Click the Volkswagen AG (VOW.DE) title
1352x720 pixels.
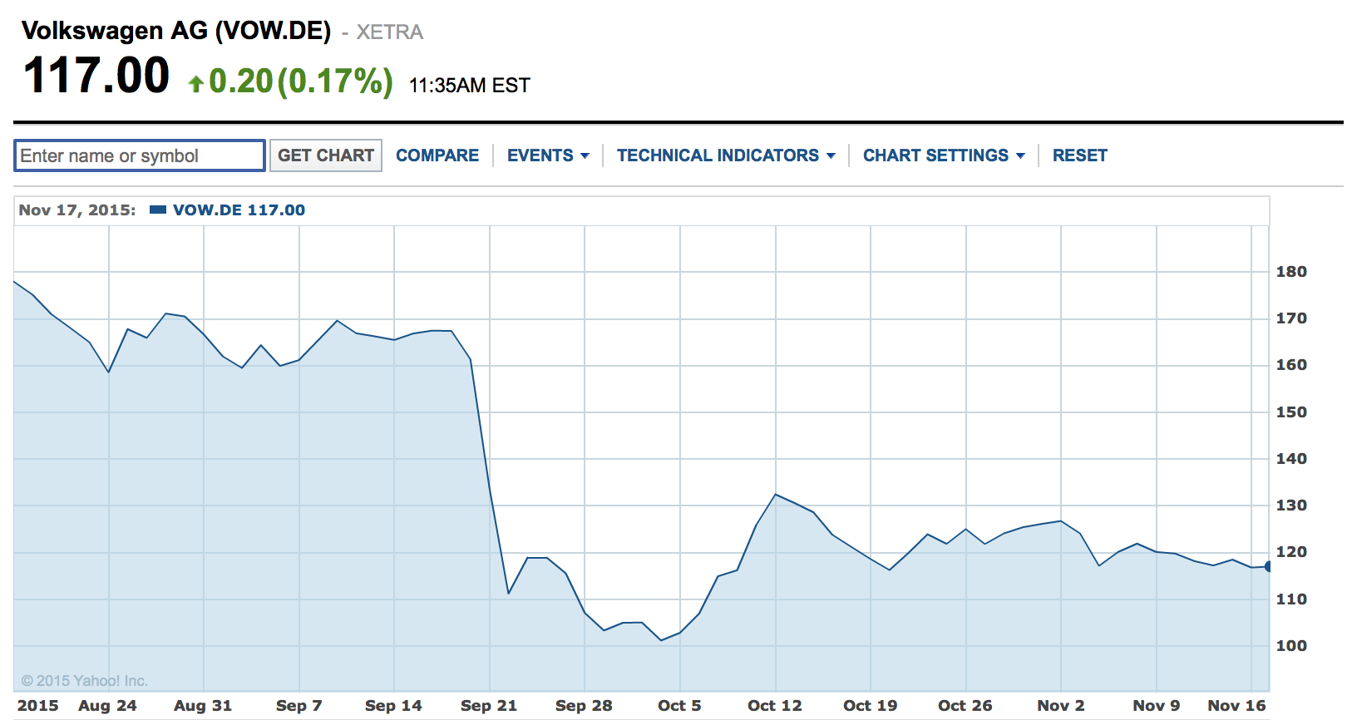pos(176,31)
